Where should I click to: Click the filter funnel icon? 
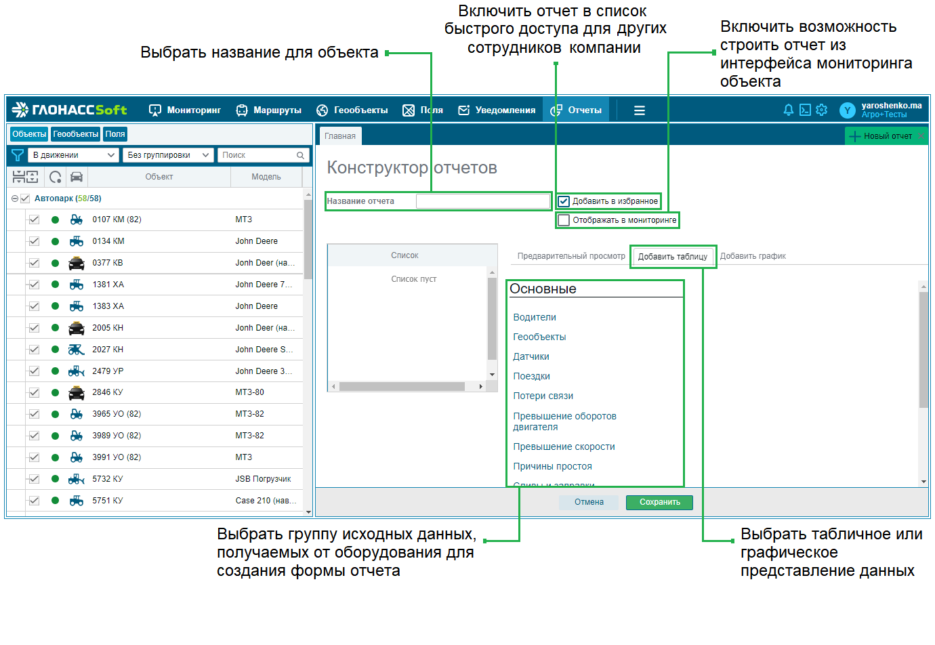click(18, 155)
